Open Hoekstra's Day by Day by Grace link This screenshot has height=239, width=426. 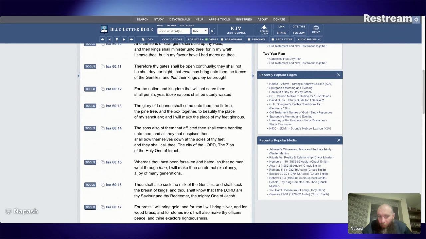[x=290, y=92]
